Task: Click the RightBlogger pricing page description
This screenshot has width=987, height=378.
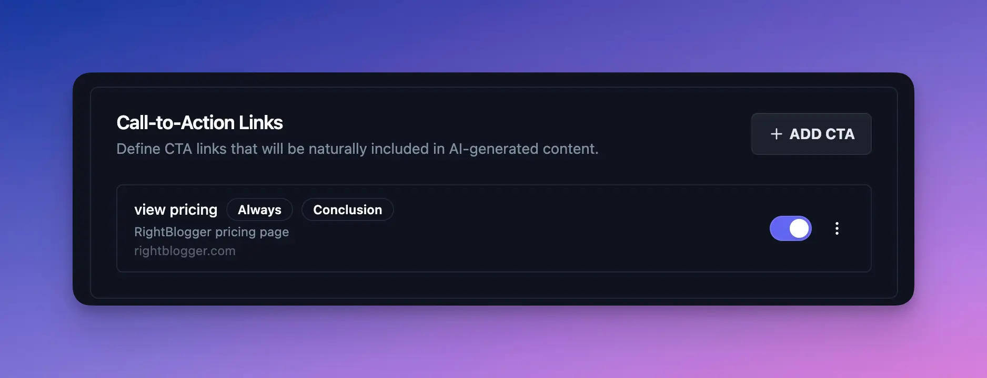Action: (211, 232)
